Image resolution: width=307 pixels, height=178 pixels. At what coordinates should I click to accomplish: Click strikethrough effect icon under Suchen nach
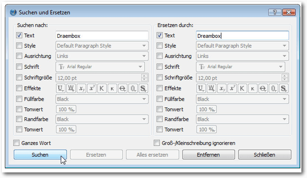[123, 89]
